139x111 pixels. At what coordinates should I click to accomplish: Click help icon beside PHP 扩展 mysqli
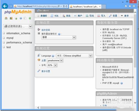click(121, 83)
